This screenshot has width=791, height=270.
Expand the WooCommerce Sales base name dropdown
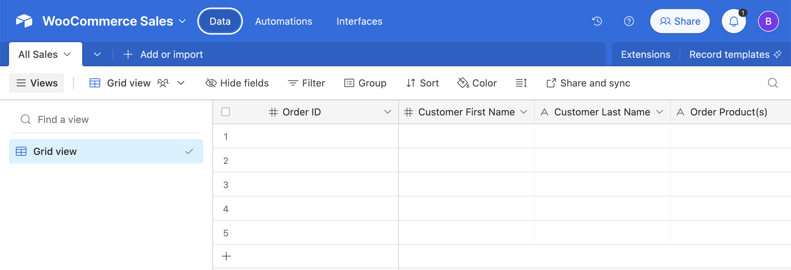pyautogui.click(x=182, y=21)
